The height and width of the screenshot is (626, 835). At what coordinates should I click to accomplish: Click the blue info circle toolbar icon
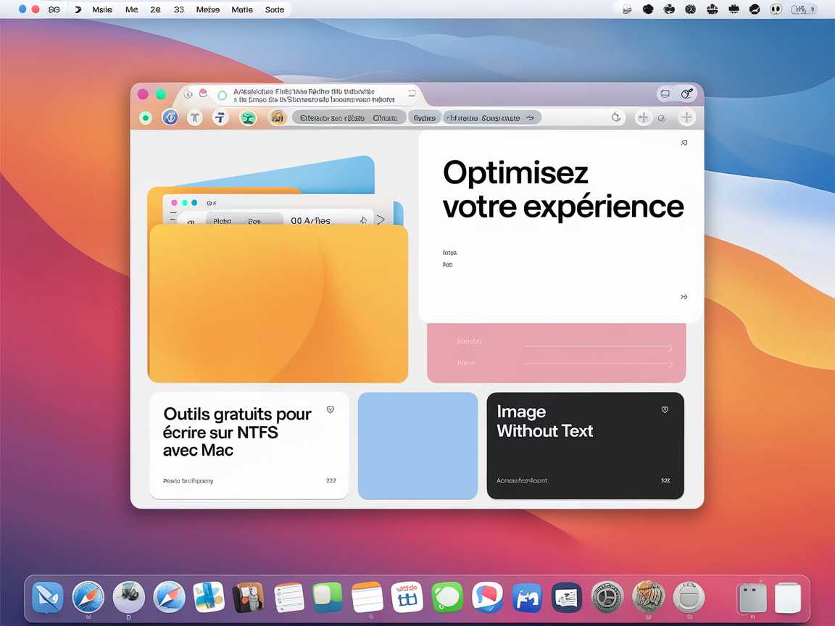coord(170,117)
